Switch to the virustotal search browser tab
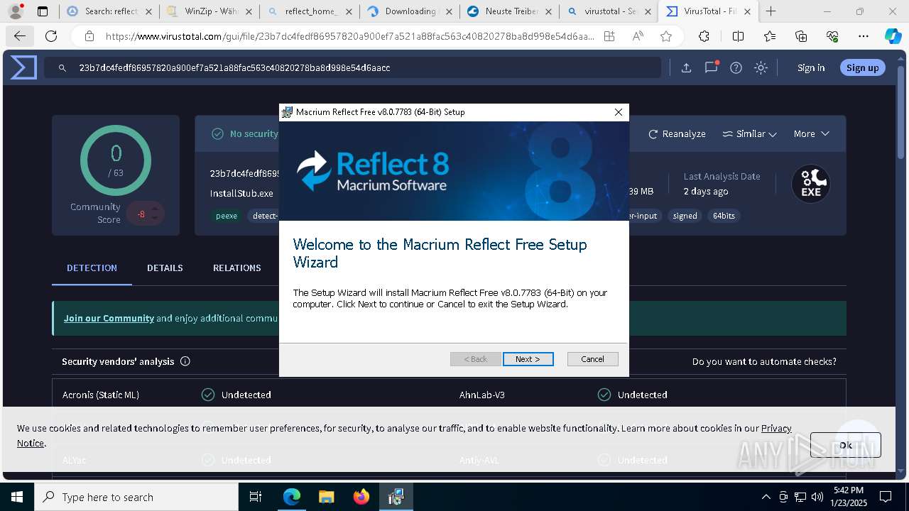Screen dimensions: 909x511 click(x=609, y=11)
